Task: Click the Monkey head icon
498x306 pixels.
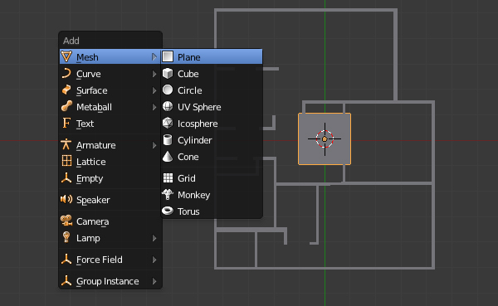Action: coord(168,194)
